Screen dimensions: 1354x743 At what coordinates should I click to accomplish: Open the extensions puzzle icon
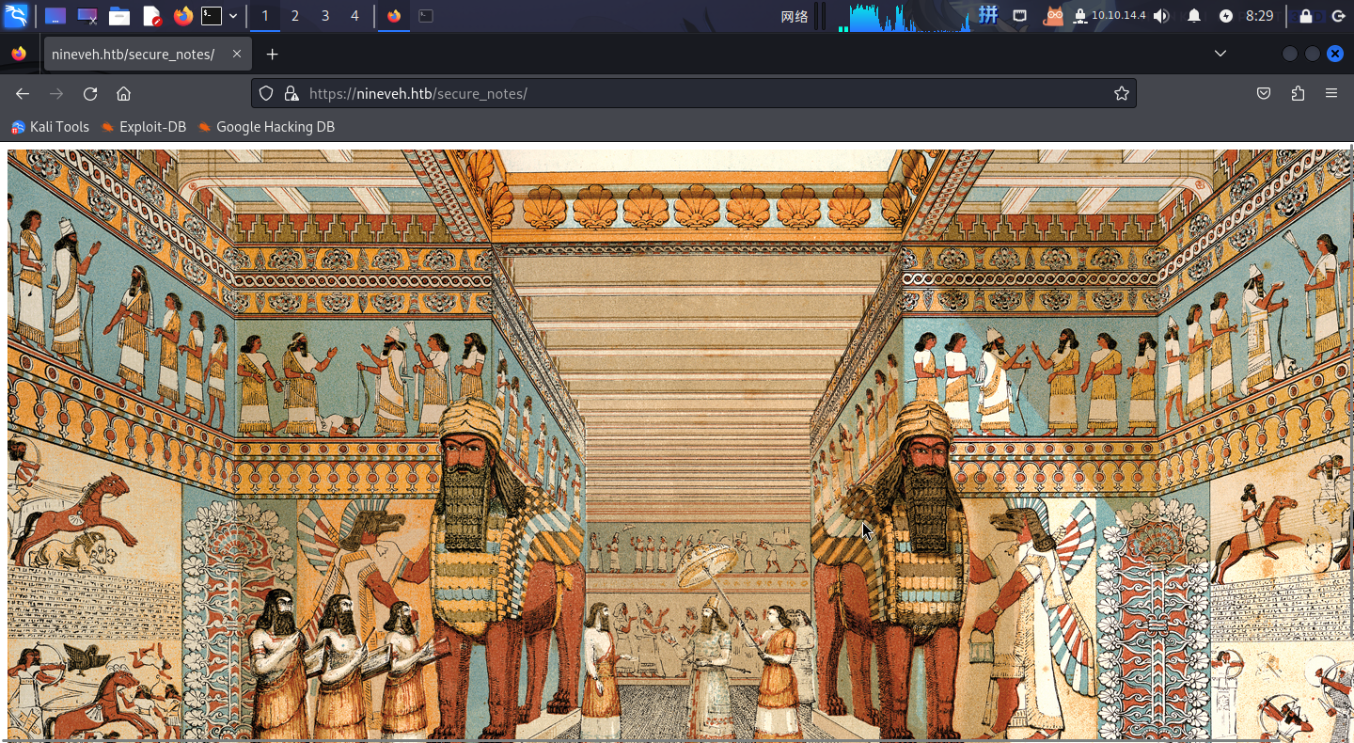[x=1299, y=93]
